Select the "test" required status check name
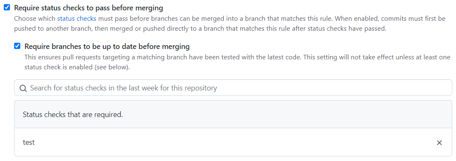The image size is (456, 161). coord(29,142)
